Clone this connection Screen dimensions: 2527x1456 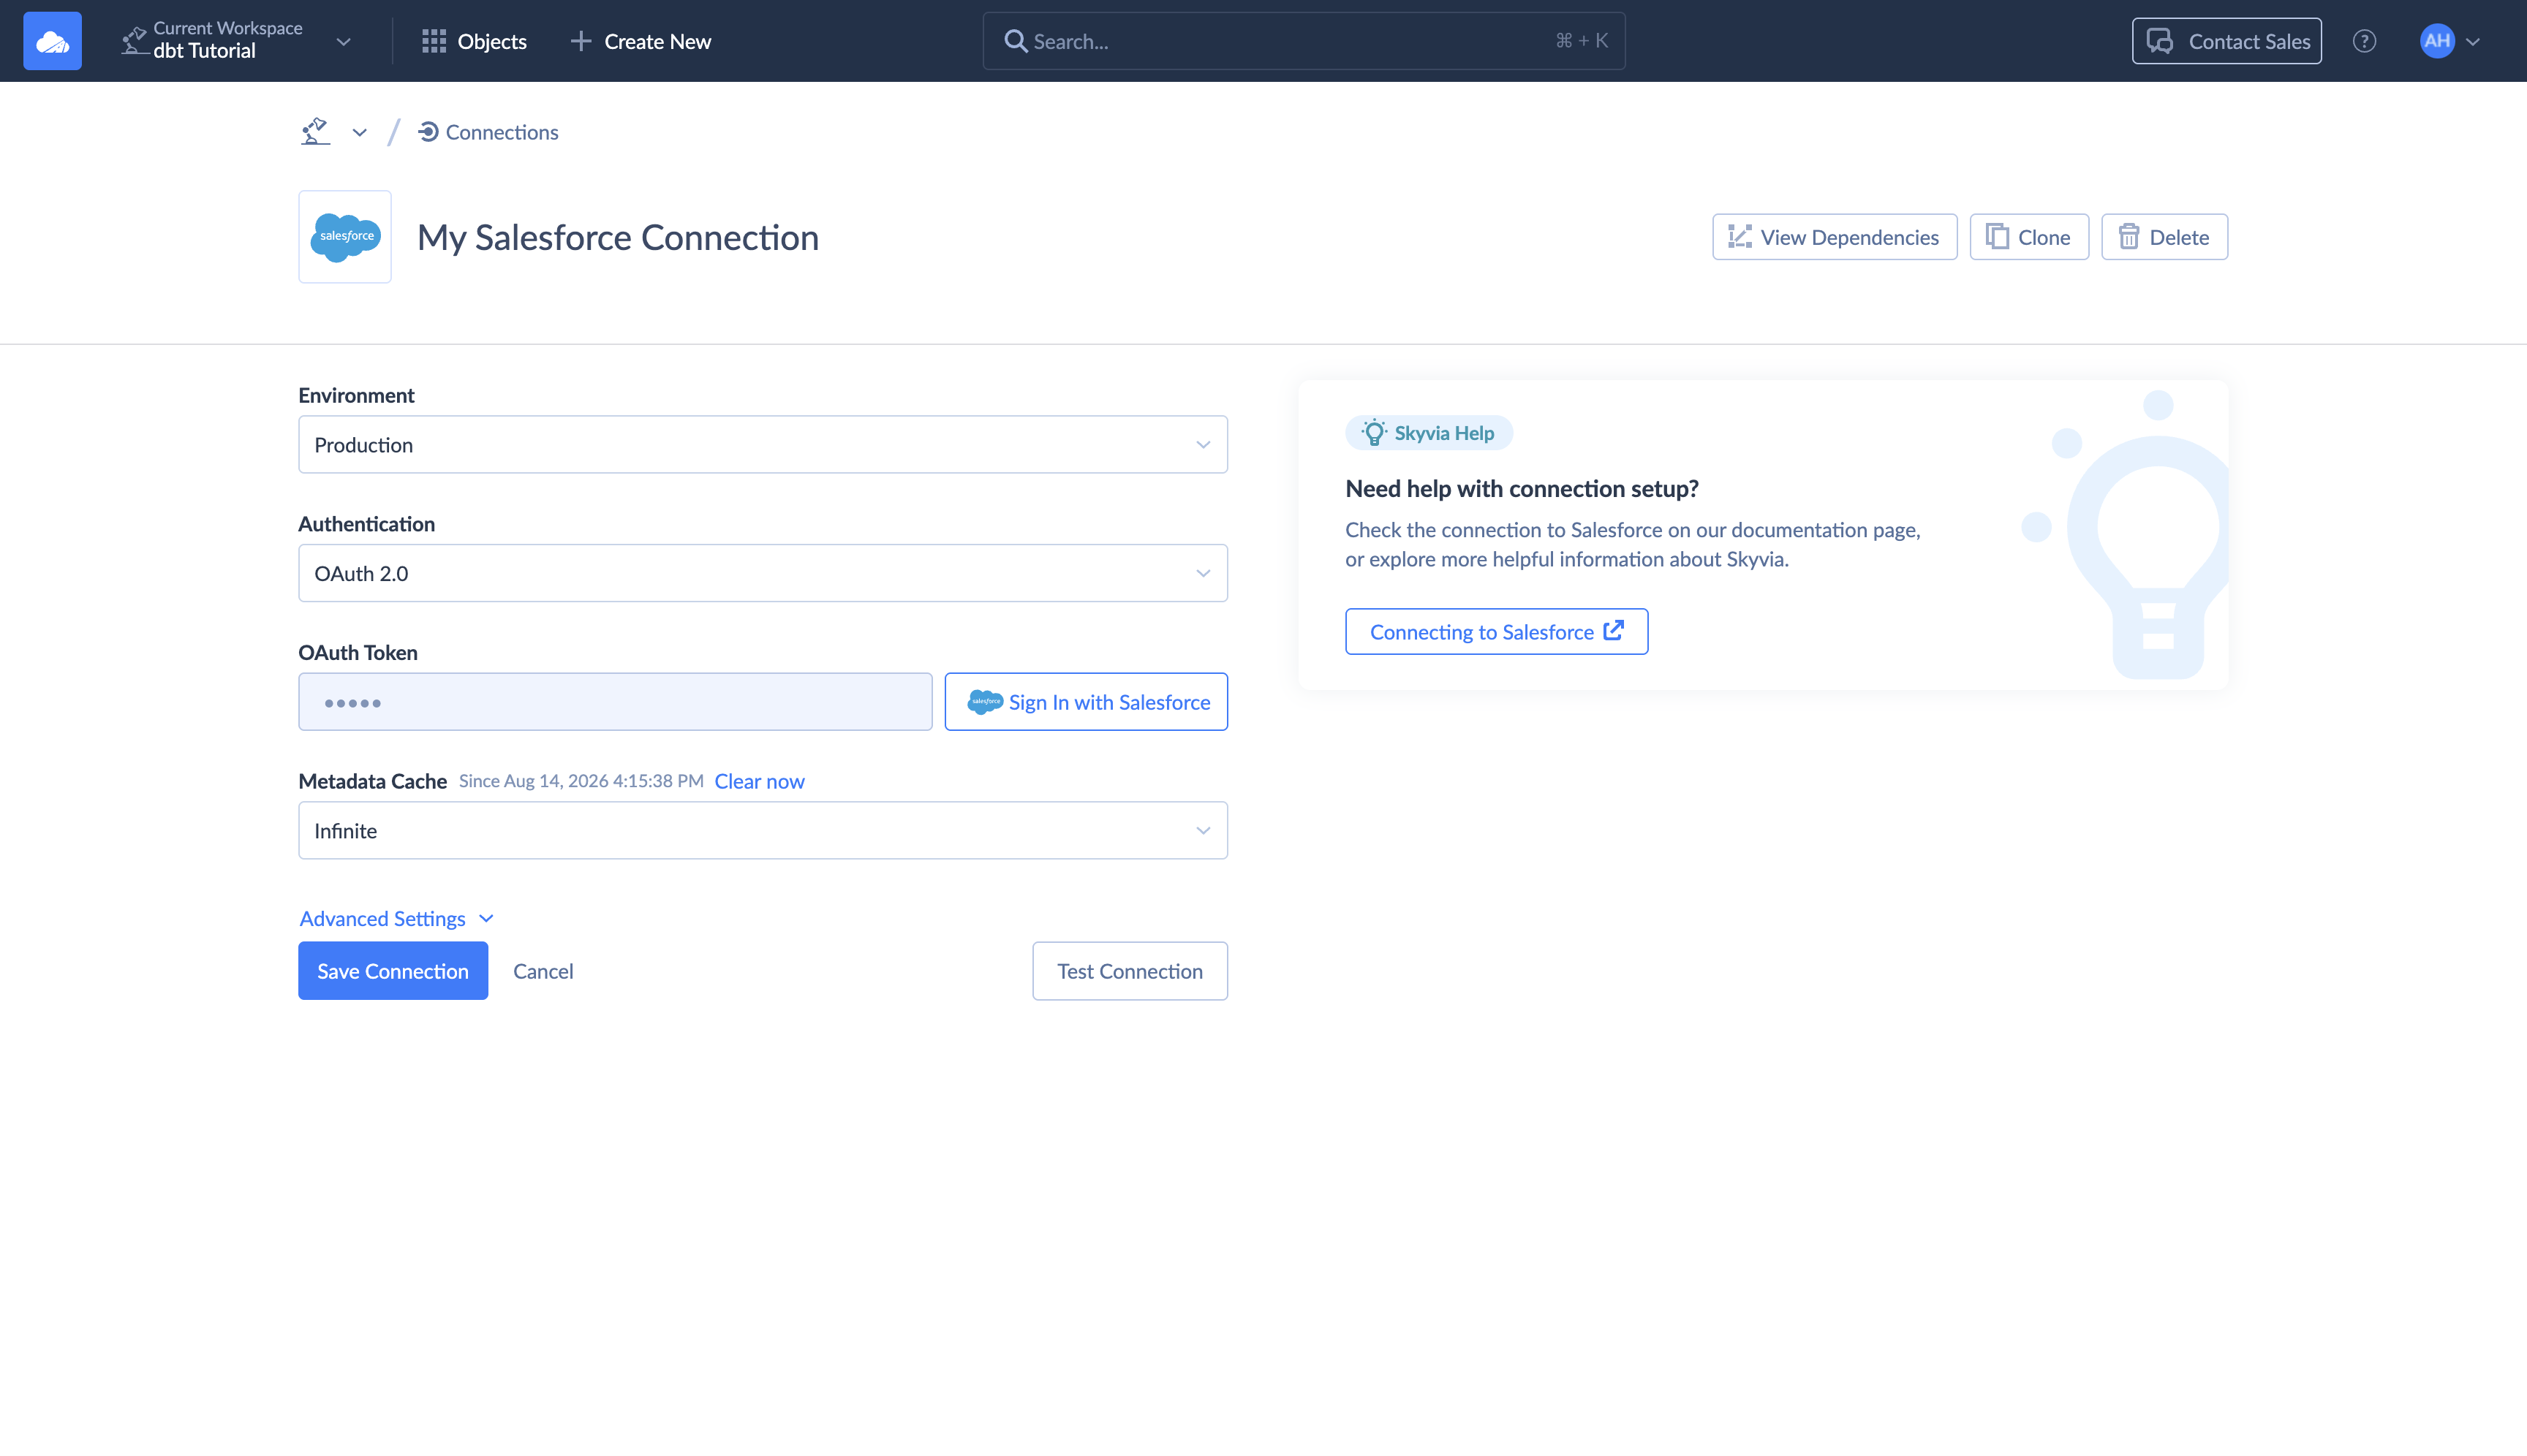tap(2029, 237)
